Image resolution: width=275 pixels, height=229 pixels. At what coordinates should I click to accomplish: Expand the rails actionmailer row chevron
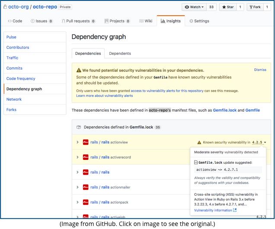77,187
